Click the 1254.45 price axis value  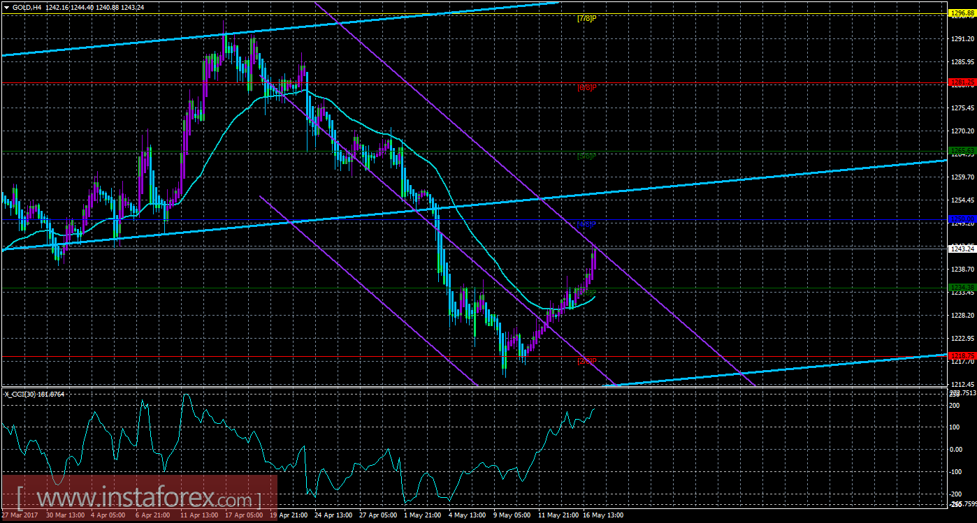pyautogui.click(x=962, y=200)
